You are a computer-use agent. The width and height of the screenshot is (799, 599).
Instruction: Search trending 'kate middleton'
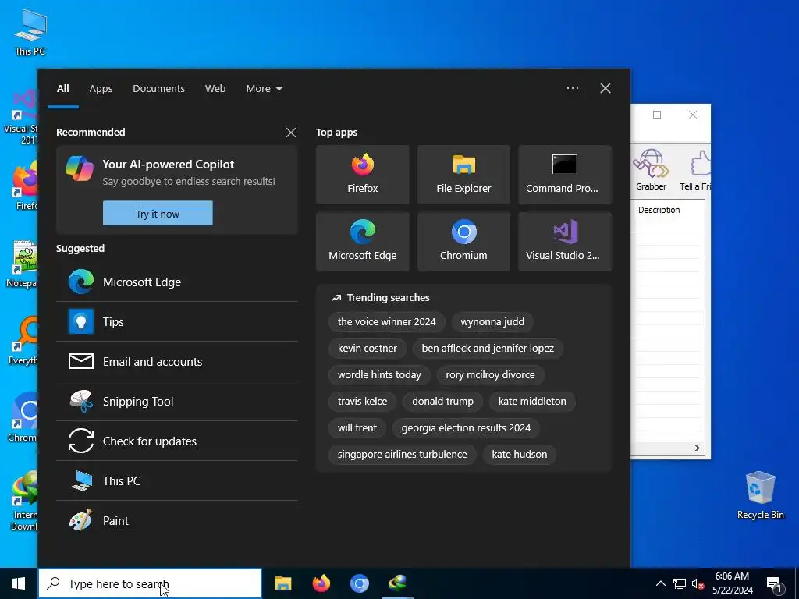tap(532, 402)
